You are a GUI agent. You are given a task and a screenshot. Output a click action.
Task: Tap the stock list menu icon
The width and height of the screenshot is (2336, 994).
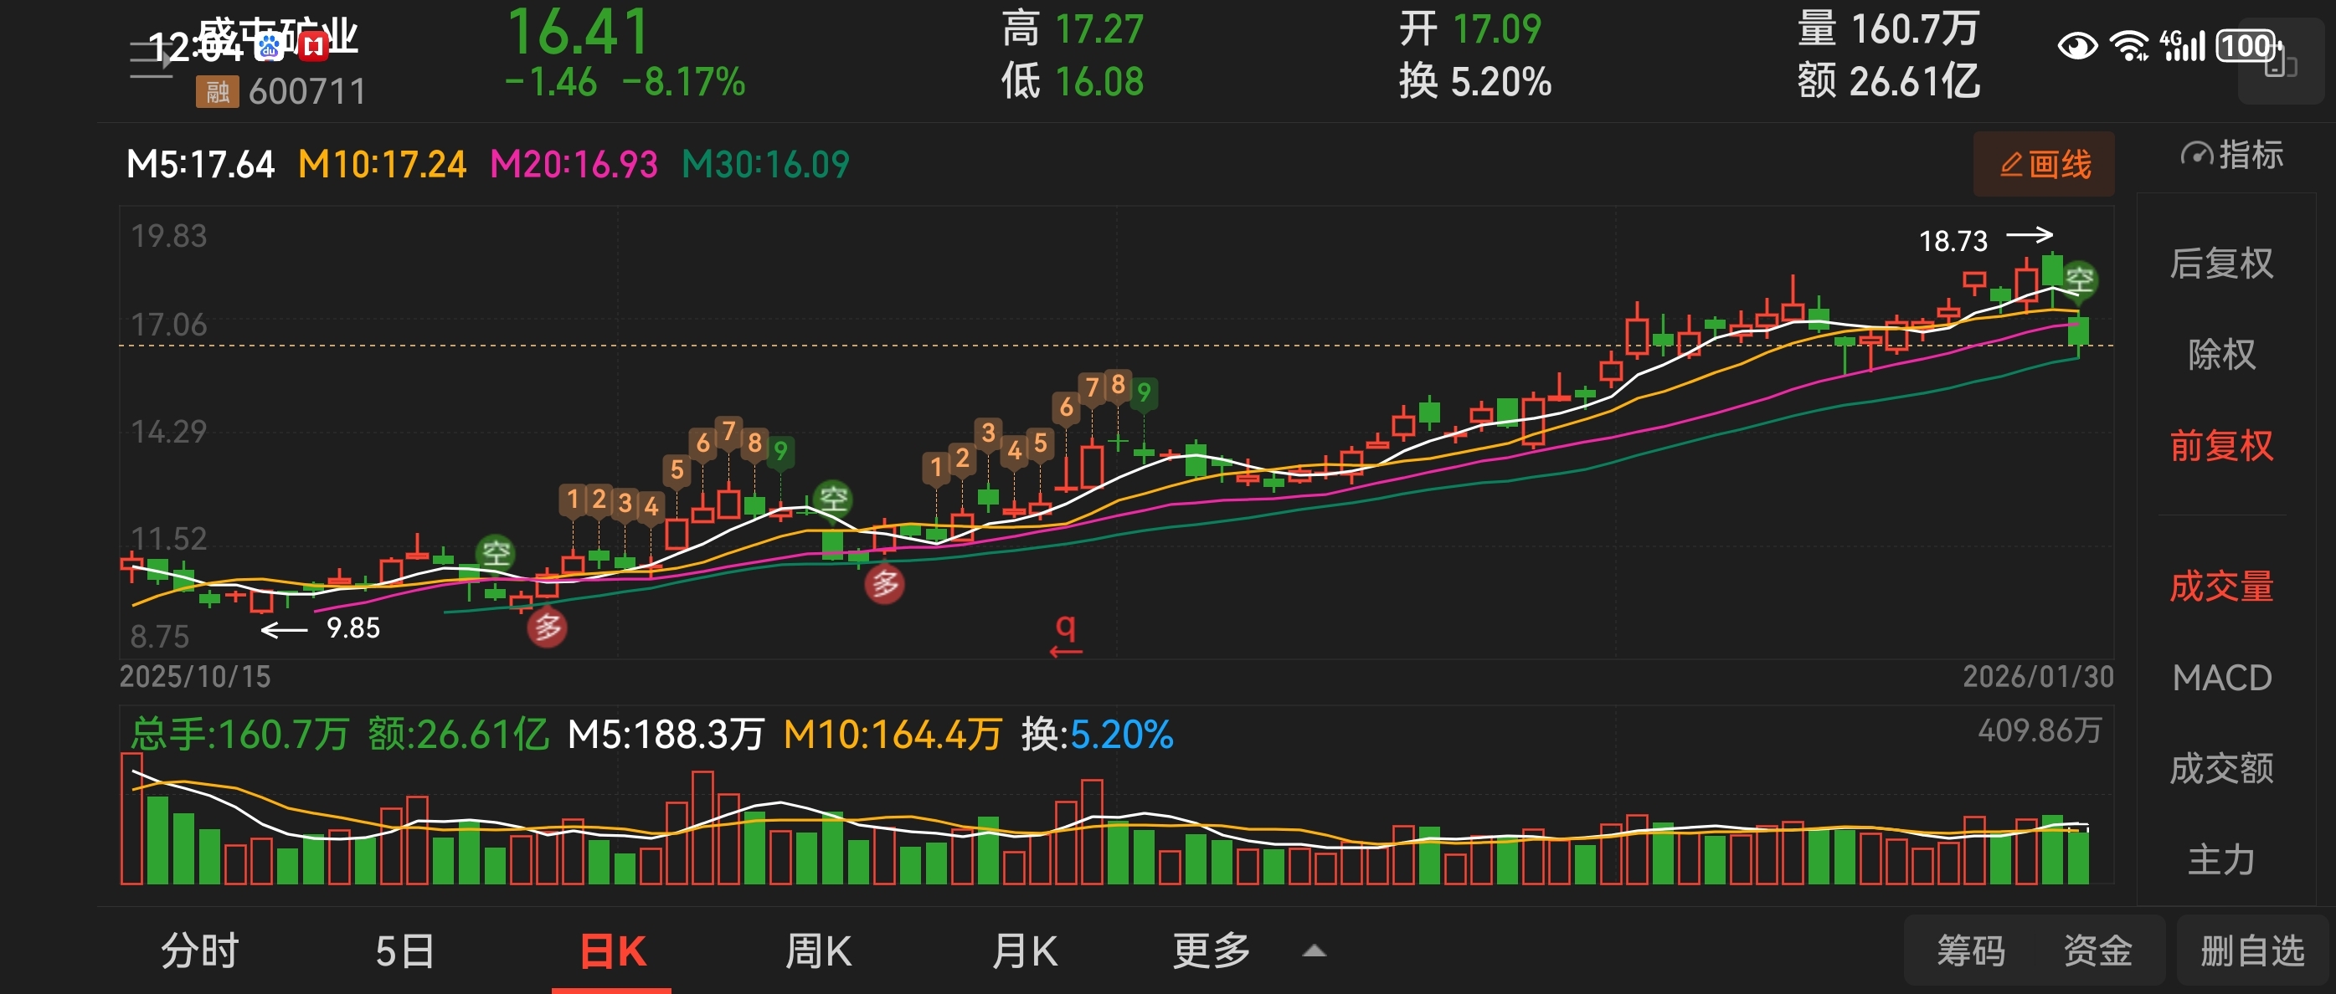point(151,59)
